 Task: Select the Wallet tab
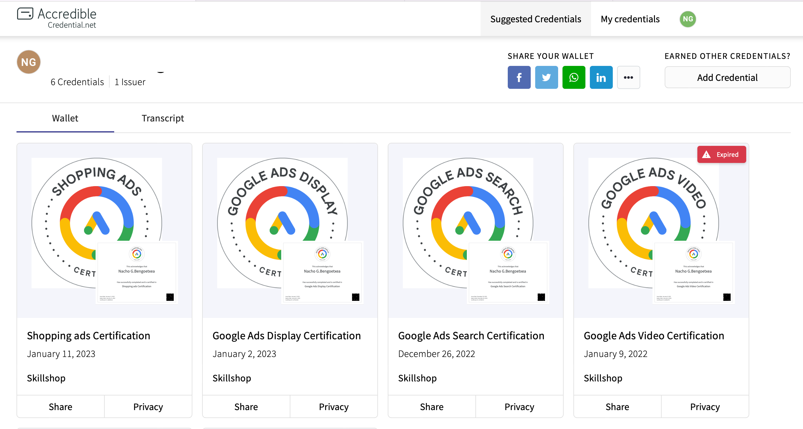[x=65, y=118]
